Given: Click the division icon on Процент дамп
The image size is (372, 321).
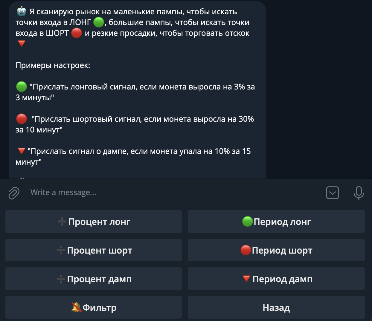Looking at the screenshot, I should (62, 279).
